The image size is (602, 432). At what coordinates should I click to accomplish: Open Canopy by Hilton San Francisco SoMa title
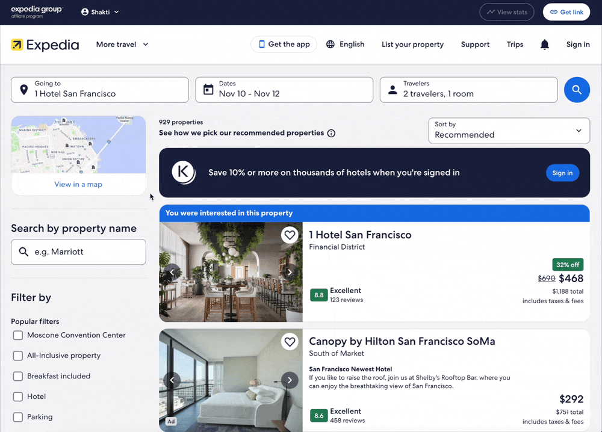pos(402,341)
